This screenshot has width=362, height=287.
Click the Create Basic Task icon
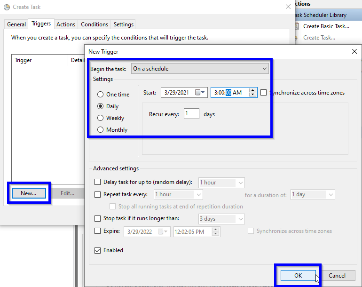coord(297,26)
